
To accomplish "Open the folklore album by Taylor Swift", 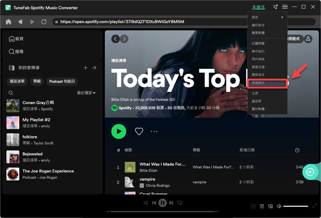I will pyautogui.click(x=52, y=140).
